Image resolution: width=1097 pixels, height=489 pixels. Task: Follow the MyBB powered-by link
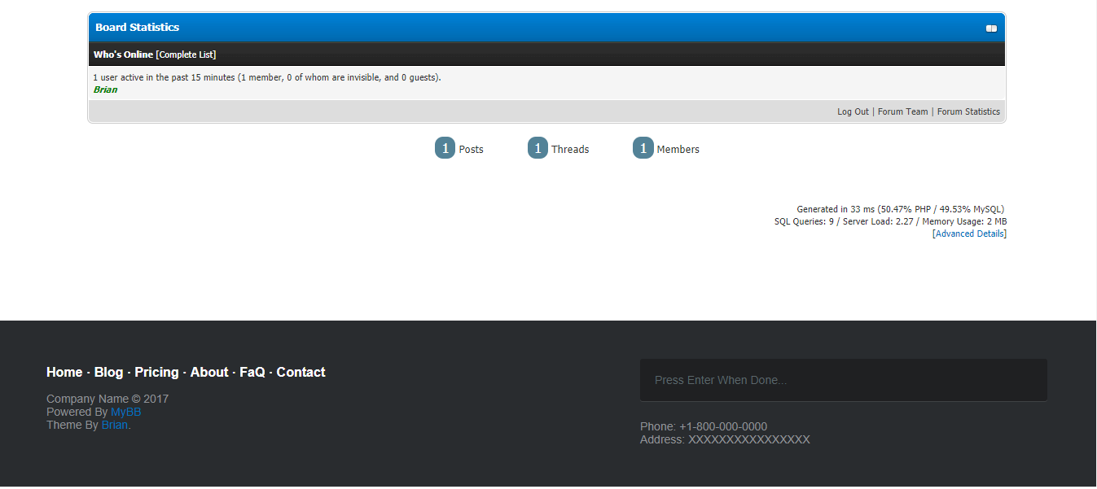125,412
